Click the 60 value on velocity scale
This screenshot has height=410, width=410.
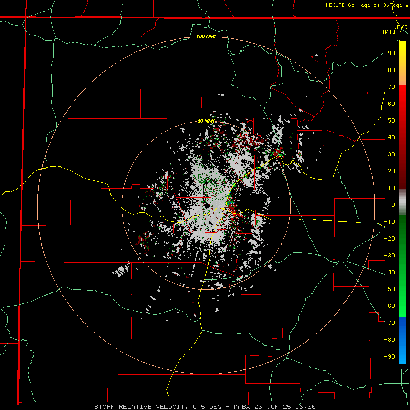point(391,103)
